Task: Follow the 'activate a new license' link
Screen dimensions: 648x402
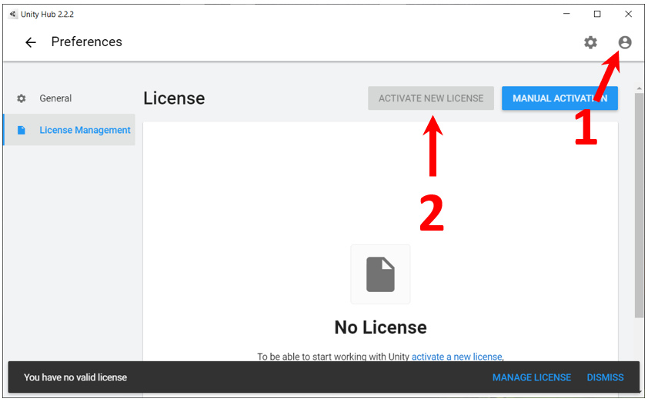Action: 456,357
